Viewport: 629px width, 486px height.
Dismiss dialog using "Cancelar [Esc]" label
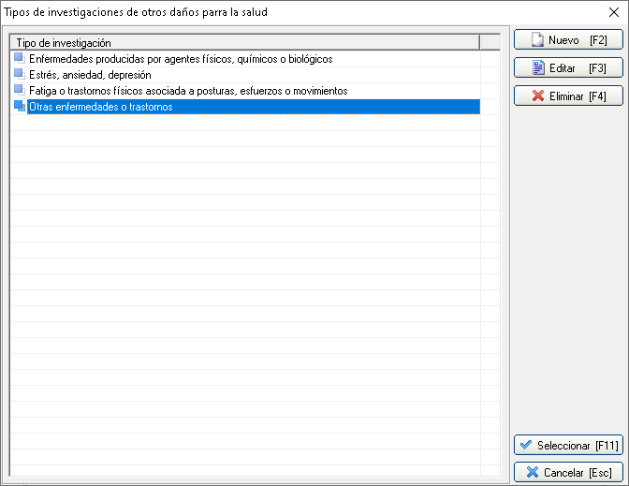[x=578, y=473]
